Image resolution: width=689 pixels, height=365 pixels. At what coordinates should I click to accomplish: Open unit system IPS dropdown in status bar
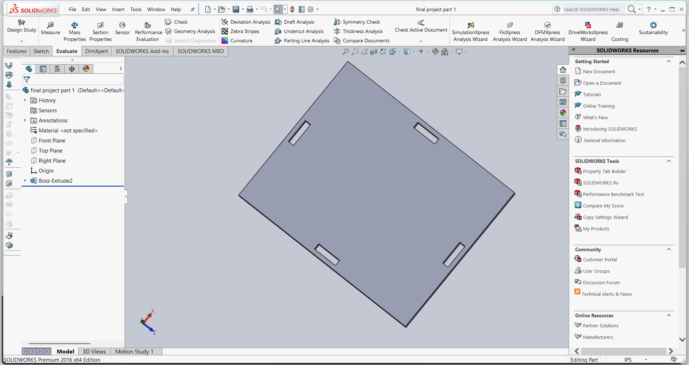pyautogui.click(x=646, y=360)
